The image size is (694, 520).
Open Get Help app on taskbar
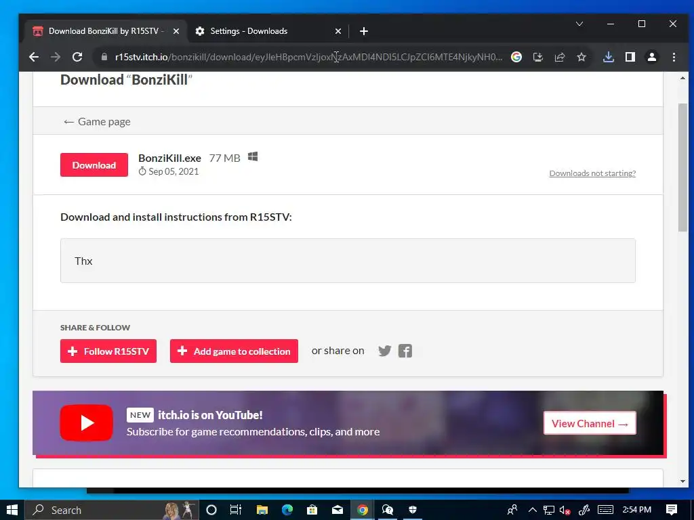(x=388, y=510)
